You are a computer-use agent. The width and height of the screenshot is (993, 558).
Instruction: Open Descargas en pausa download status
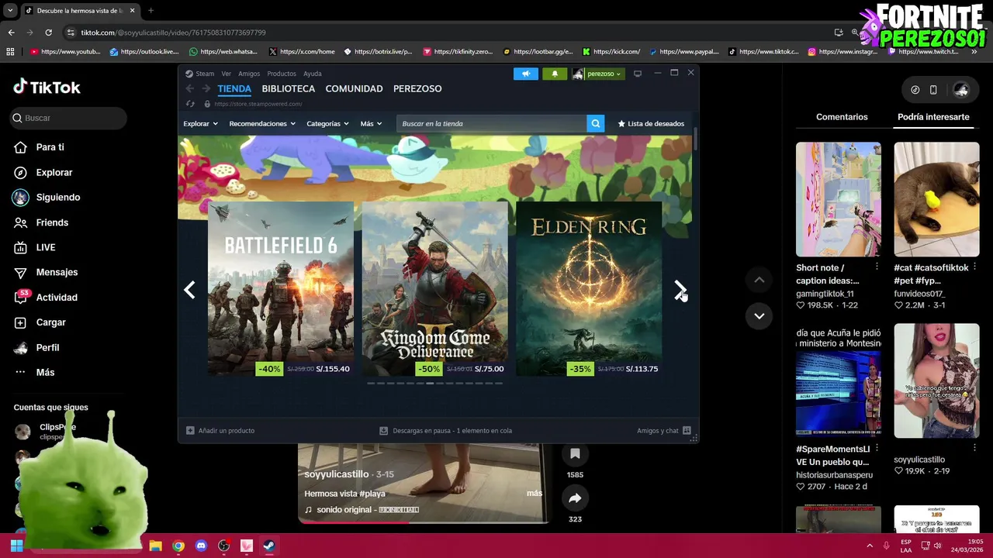click(x=445, y=430)
